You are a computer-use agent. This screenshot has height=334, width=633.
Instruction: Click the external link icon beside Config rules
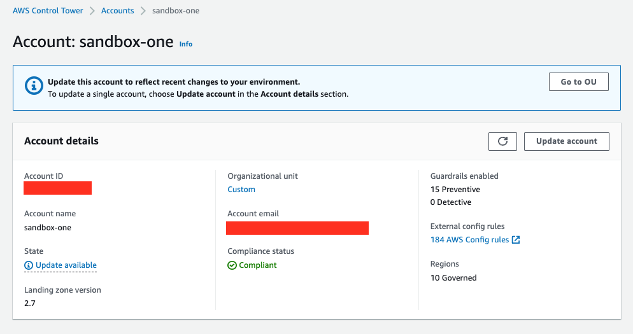click(516, 240)
